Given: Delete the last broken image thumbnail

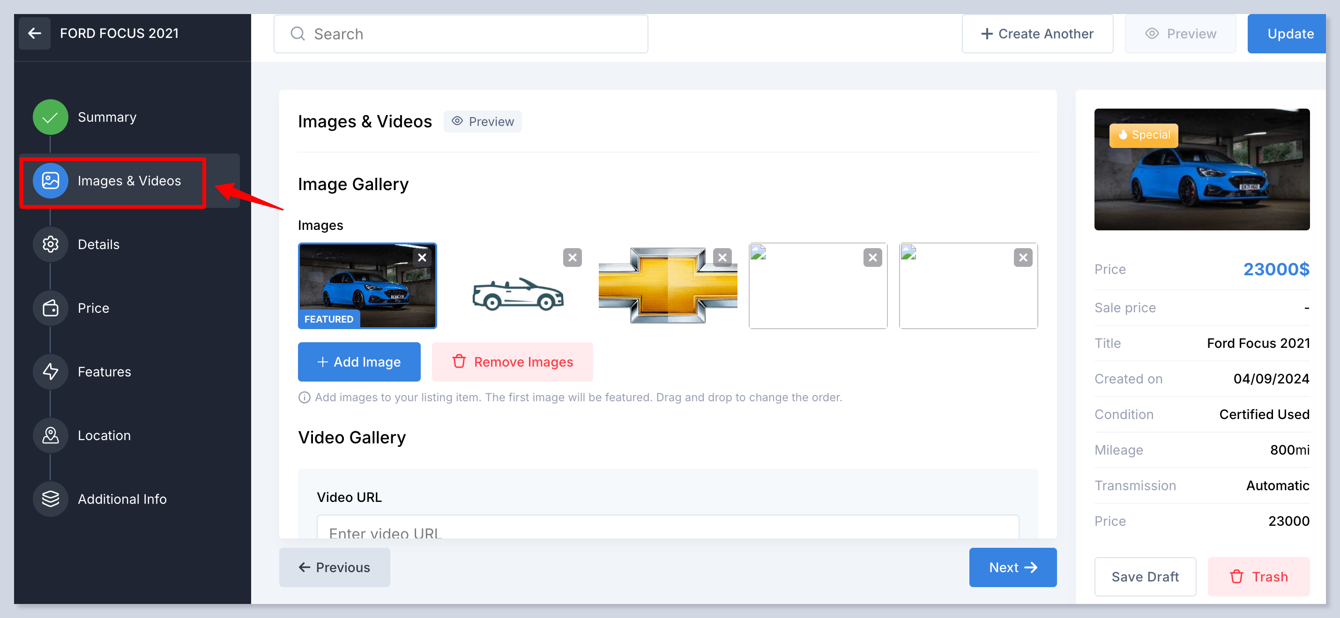Looking at the screenshot, I should click(1023, 258).
